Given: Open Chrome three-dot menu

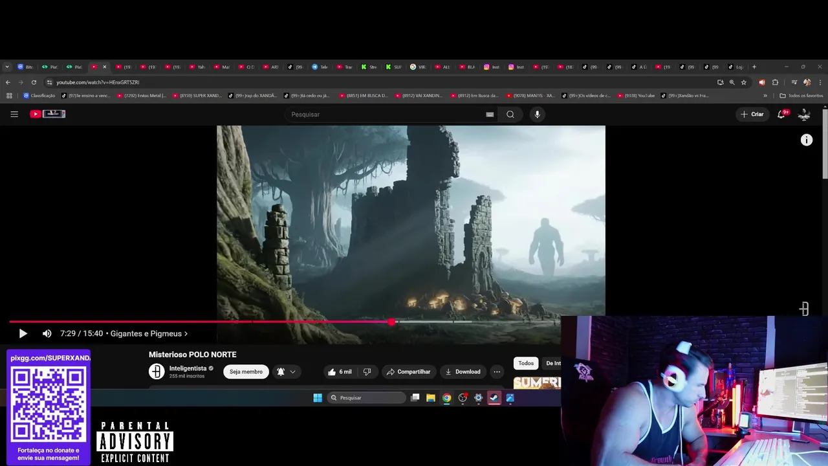Looking at the screenshot, I should click(x=820, y=82).
